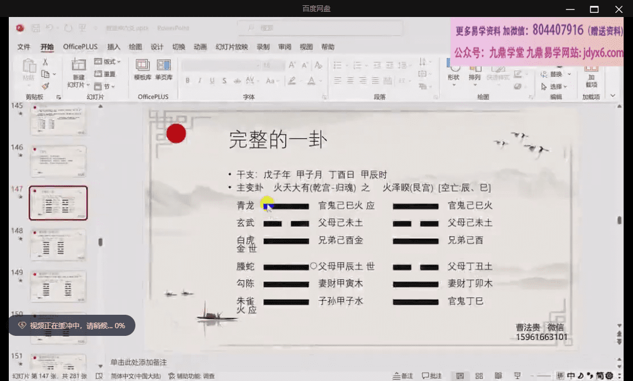Open the 模板库 template library
633x381 pixels.
point(142,69)
